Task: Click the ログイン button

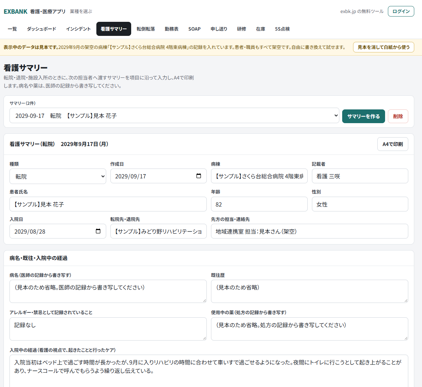Action: tap(401, 11)
